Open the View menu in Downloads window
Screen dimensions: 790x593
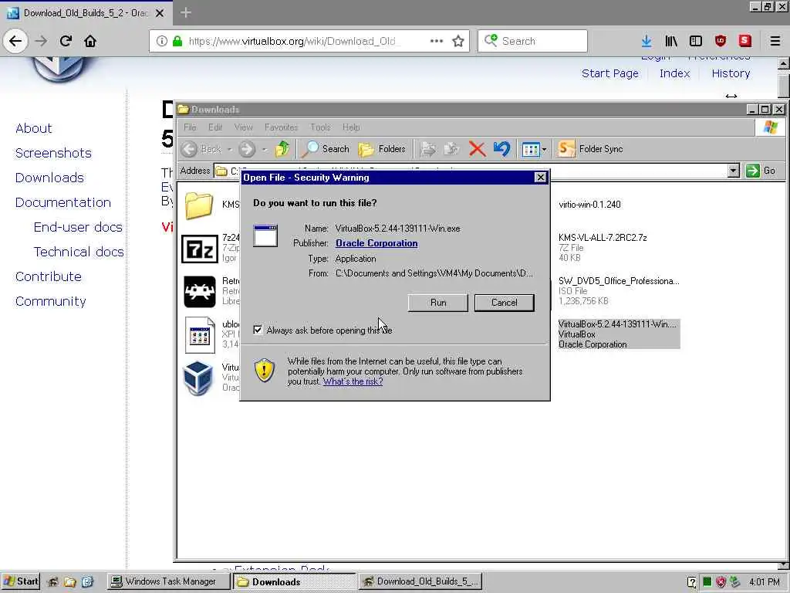[243, 127]
